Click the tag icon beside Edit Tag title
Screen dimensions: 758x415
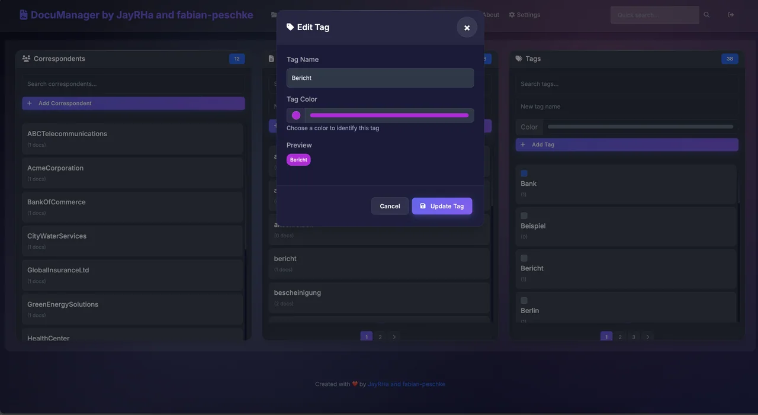[290, 27]
